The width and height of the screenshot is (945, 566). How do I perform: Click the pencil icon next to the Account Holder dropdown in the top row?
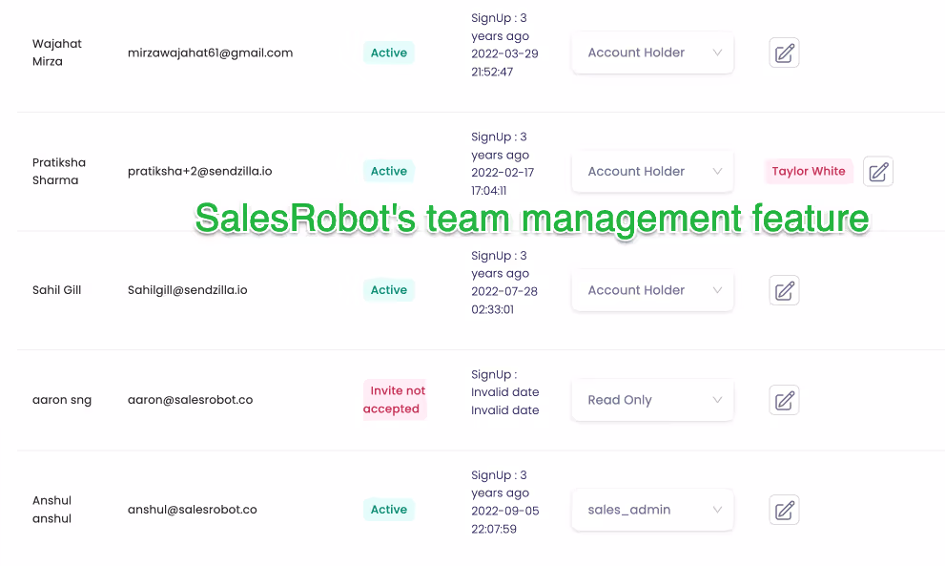(784, 52)
